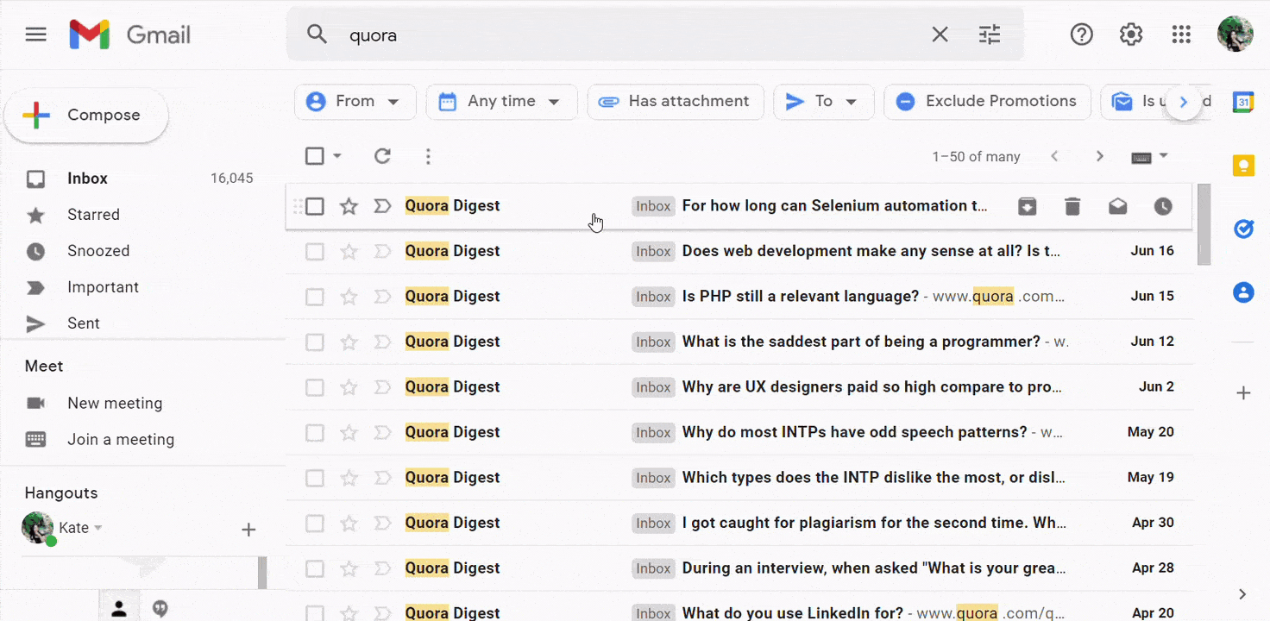Open Google Calendar side panel

coord(1243,102)
